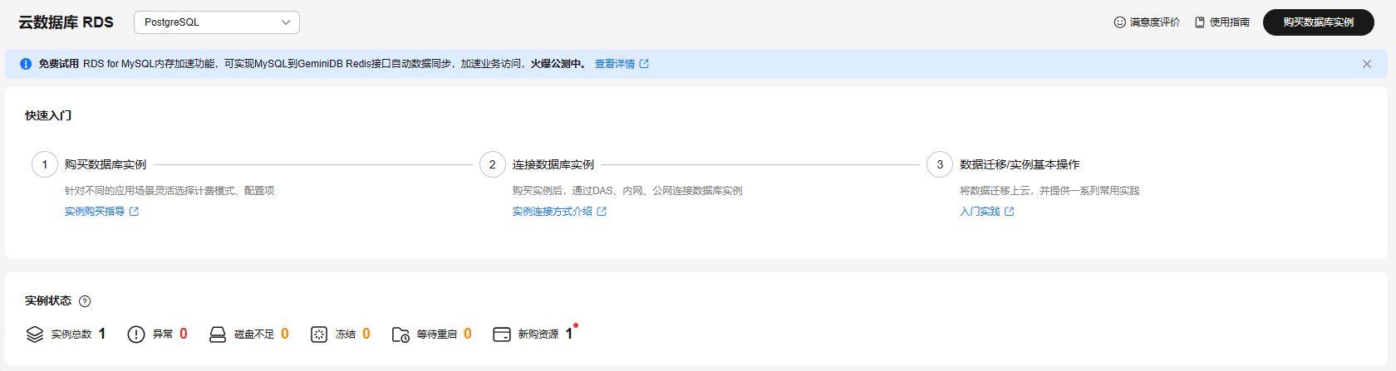The height and width of the screenshot is (371, 1396).
Task: Open 实例购买指导 link
Action: coord(95,212)
